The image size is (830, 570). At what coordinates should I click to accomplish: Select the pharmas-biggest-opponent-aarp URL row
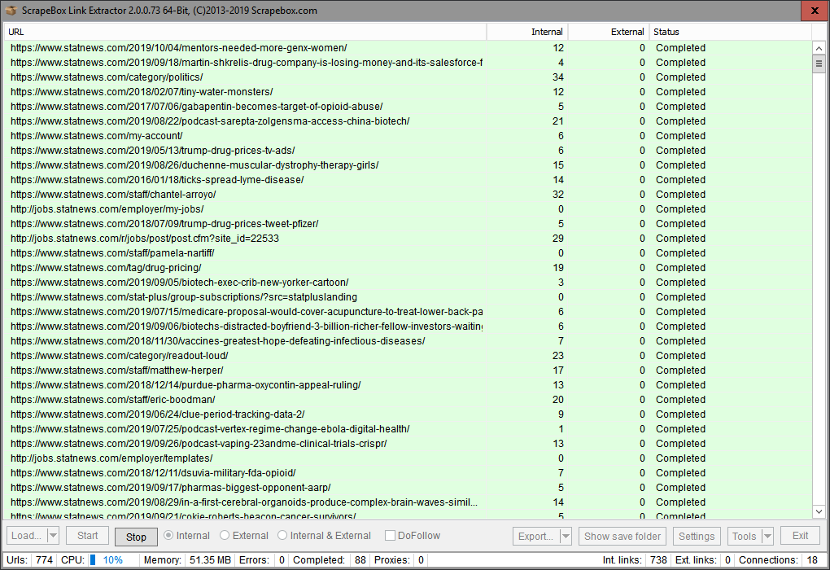point(408,488)
